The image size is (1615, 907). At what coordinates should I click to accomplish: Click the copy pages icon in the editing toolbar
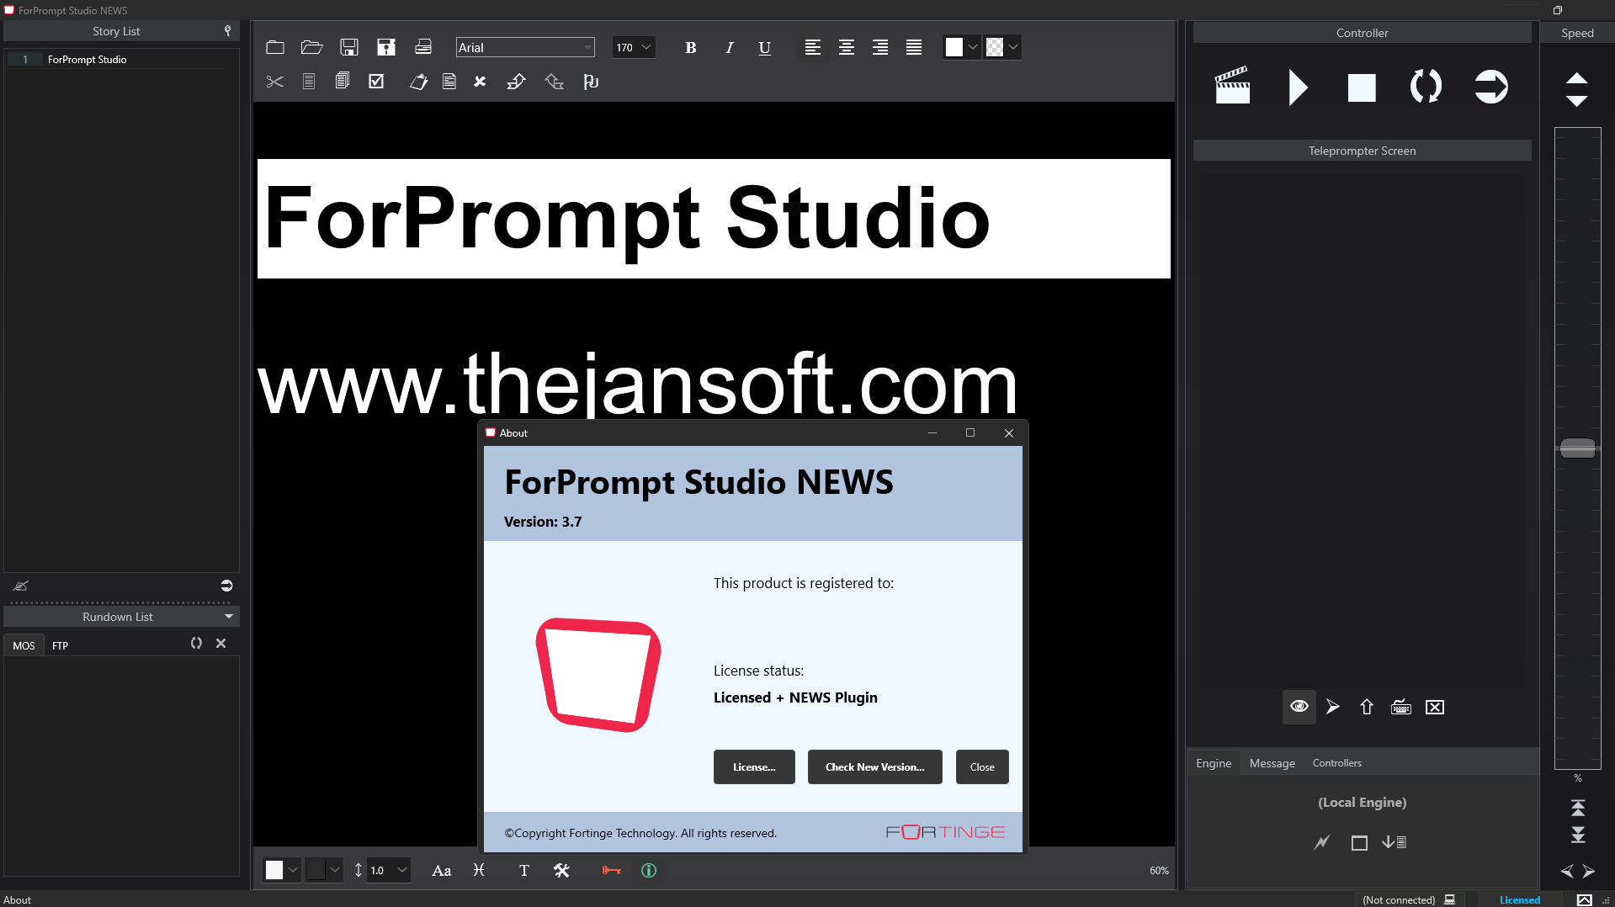point(343,82)
